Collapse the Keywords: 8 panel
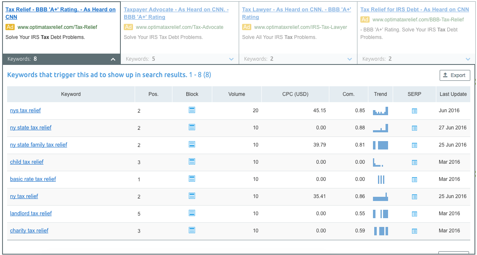The height and width of the screenshot is (255, 477). 112,59
